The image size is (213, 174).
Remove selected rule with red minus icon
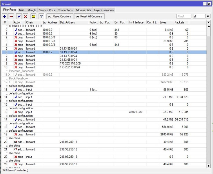11,17
